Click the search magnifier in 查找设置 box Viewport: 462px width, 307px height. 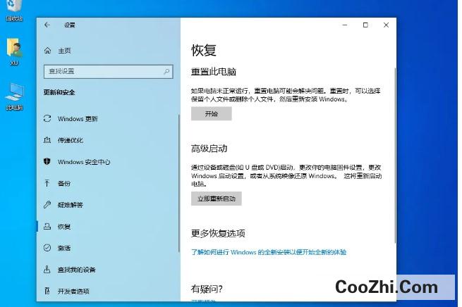pos(166,71)
